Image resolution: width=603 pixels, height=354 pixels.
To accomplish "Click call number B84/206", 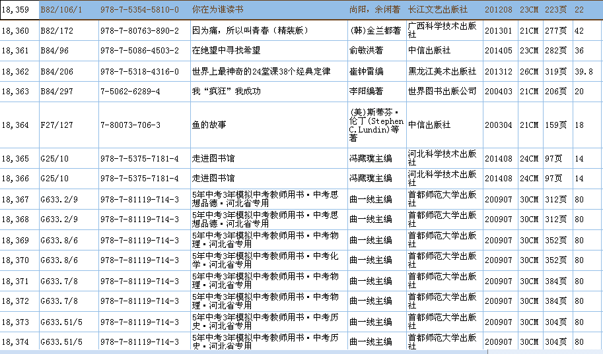I will 69,71.
